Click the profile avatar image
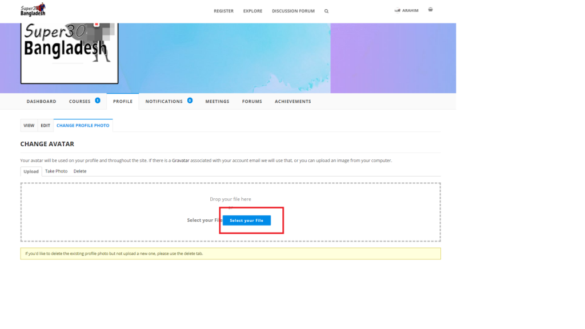Viewport: 585px width, 329px height. 69,53
